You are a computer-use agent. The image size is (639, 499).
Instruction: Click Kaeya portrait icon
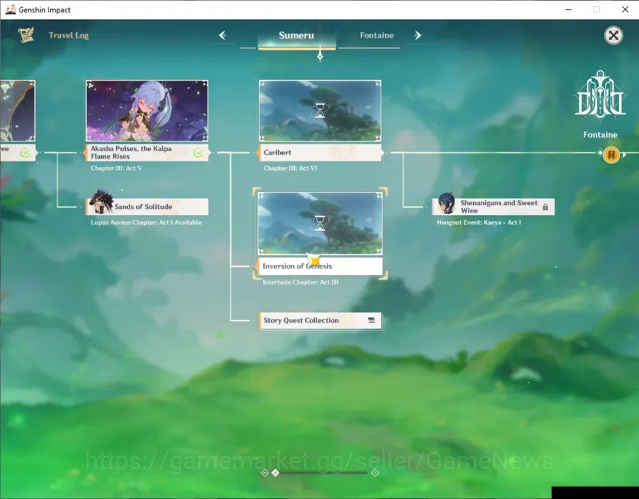(446, 203)
